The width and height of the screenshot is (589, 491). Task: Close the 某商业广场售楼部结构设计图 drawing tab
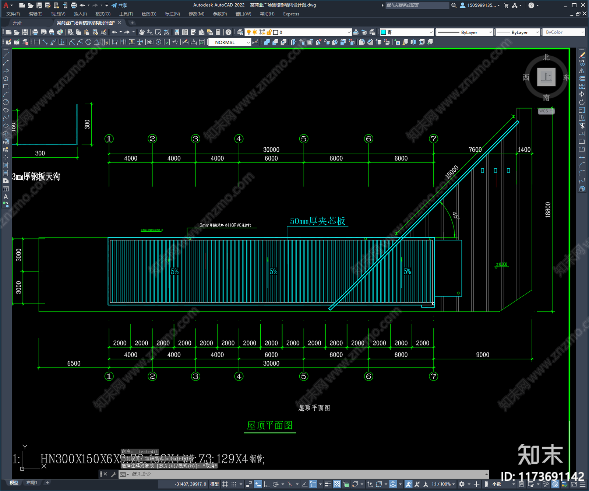tap(119, 23)
